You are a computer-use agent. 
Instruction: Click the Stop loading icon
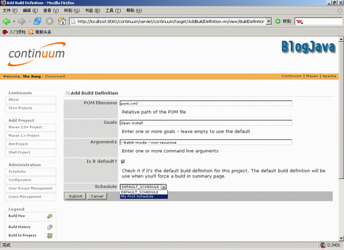[49, 21]
